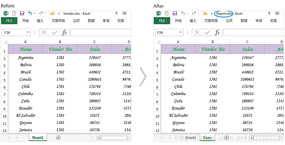Click the Save icon in Vendor.xlsx window
This screenshot has height=145, width=285.
(22, 13)
